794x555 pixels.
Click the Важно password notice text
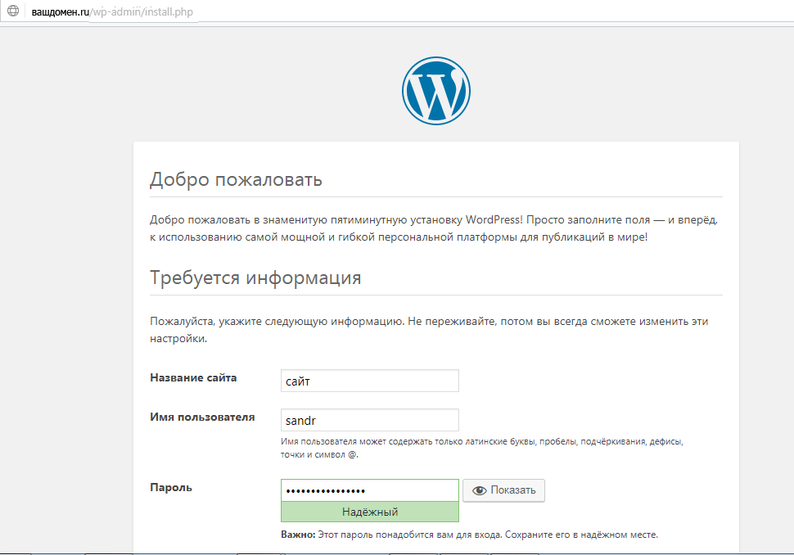point(469,535)
